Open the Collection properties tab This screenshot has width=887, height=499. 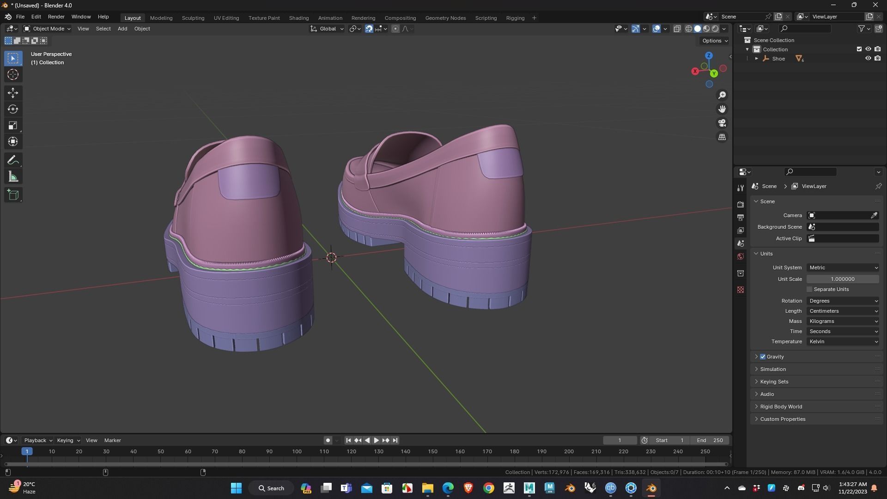point(741,273)
